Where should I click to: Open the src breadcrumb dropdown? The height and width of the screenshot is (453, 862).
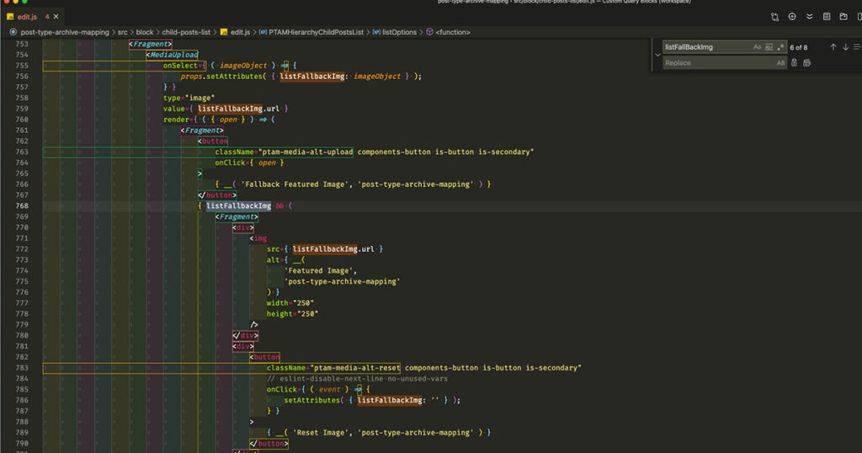tap(123, 33)
